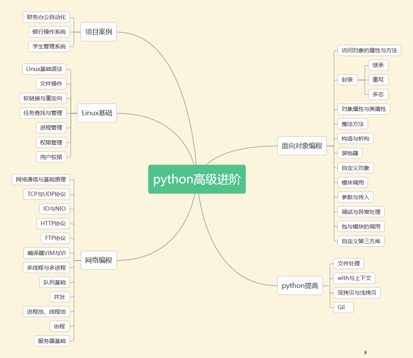Click the 魔法方法 node
The height and width of the screenshot is (358, 413).
(x=353, y=124)
